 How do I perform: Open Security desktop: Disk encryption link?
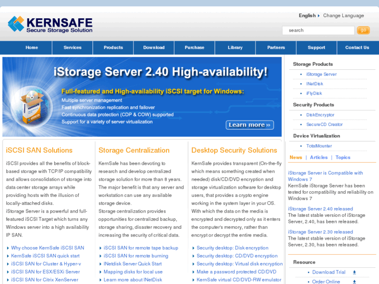coord(233,248)
